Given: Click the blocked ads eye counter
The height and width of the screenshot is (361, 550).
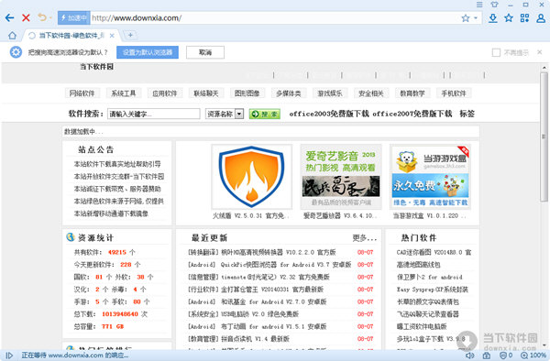Looking at the screenshot, I should coord(506,356).
